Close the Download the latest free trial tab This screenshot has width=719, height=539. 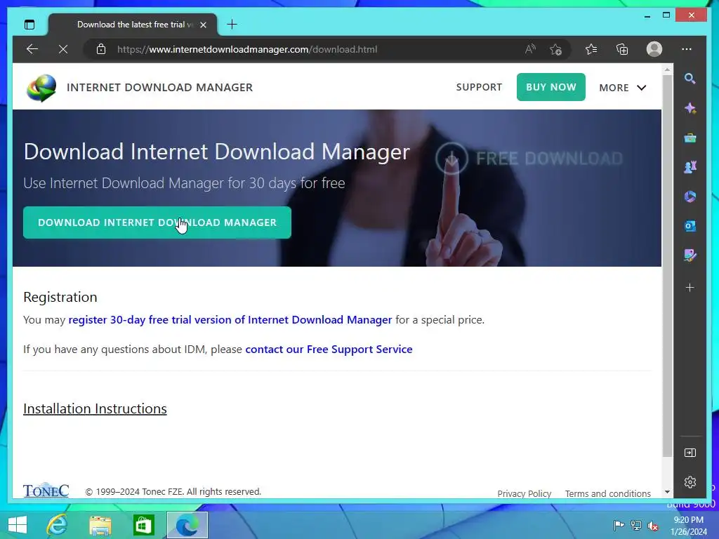coord(203,25)
